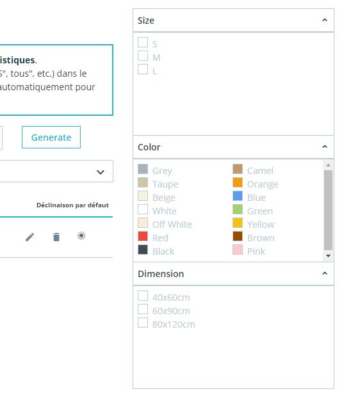Screen dimensions: 344x398
Task: Check the 40x60cm dimension checkbox
Action: point(143,296)
